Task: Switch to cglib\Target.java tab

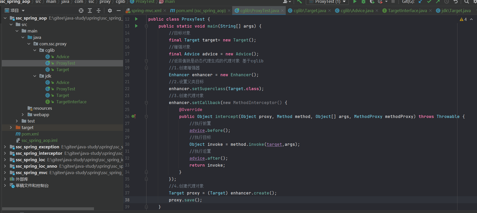Action: tap(310, 11)
